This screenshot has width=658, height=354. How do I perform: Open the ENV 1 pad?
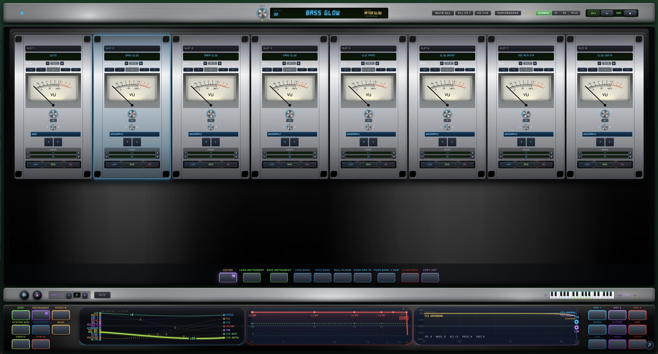pos(597,315)
